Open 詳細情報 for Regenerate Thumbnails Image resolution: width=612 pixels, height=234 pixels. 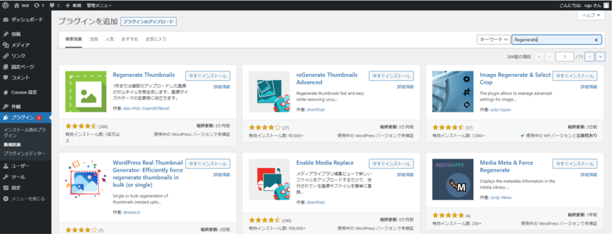tap(222, 87)
